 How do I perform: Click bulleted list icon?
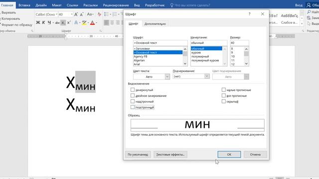point(106,14)
